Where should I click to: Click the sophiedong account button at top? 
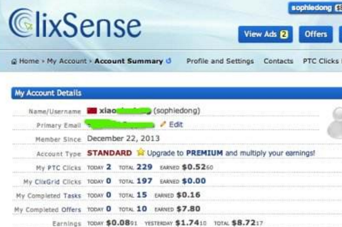pos(315,8)
